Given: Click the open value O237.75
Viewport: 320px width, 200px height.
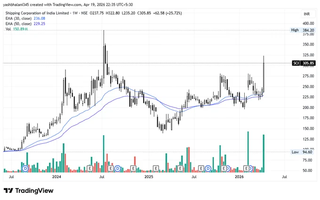Looking at the screenshot, I should coord(97,13).
